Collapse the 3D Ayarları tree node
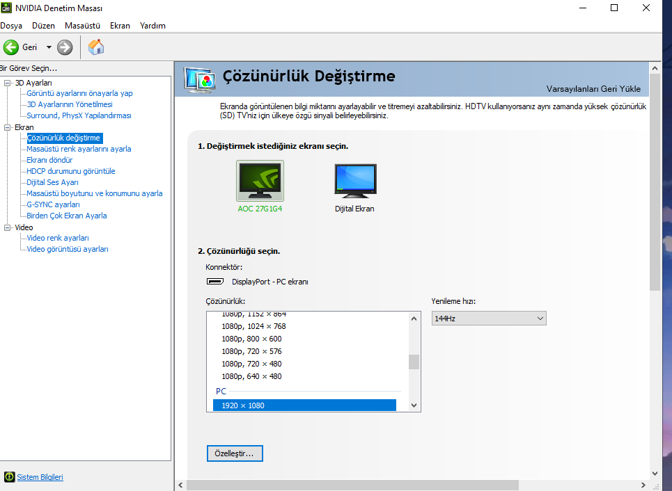The image size is (672, 491). tap(7, 83)
